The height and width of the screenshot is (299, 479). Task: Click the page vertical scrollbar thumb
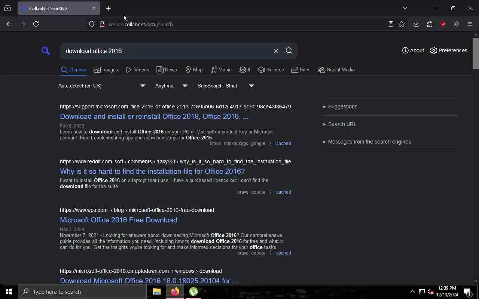(476, 53)
